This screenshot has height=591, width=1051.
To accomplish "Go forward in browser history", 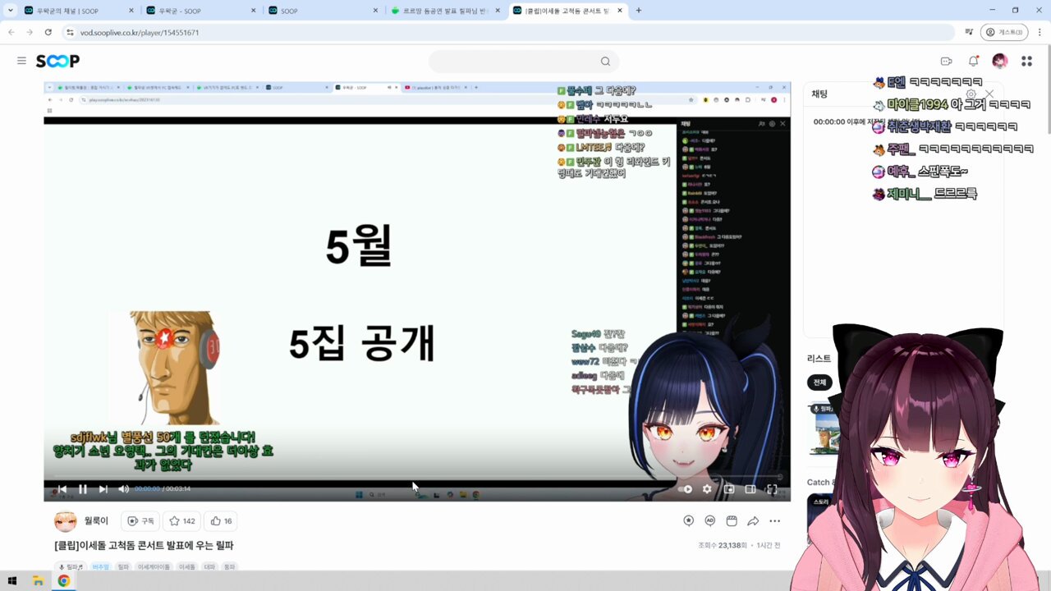I will click(x=30, y=32).
